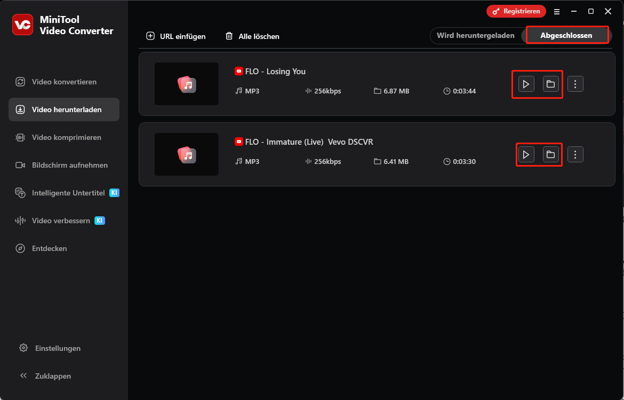Open folder for FLO - Immature (Live)
Viewport: 624px width, 400px height.
(551, 154)
